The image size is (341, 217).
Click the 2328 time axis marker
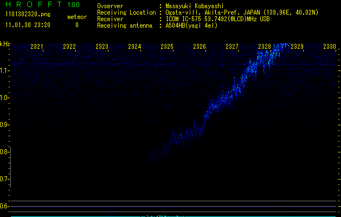265,47
